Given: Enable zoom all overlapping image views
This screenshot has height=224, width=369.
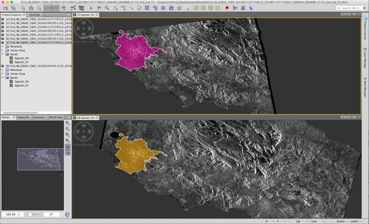Looking at the screenshot, I should coord(68,140).
